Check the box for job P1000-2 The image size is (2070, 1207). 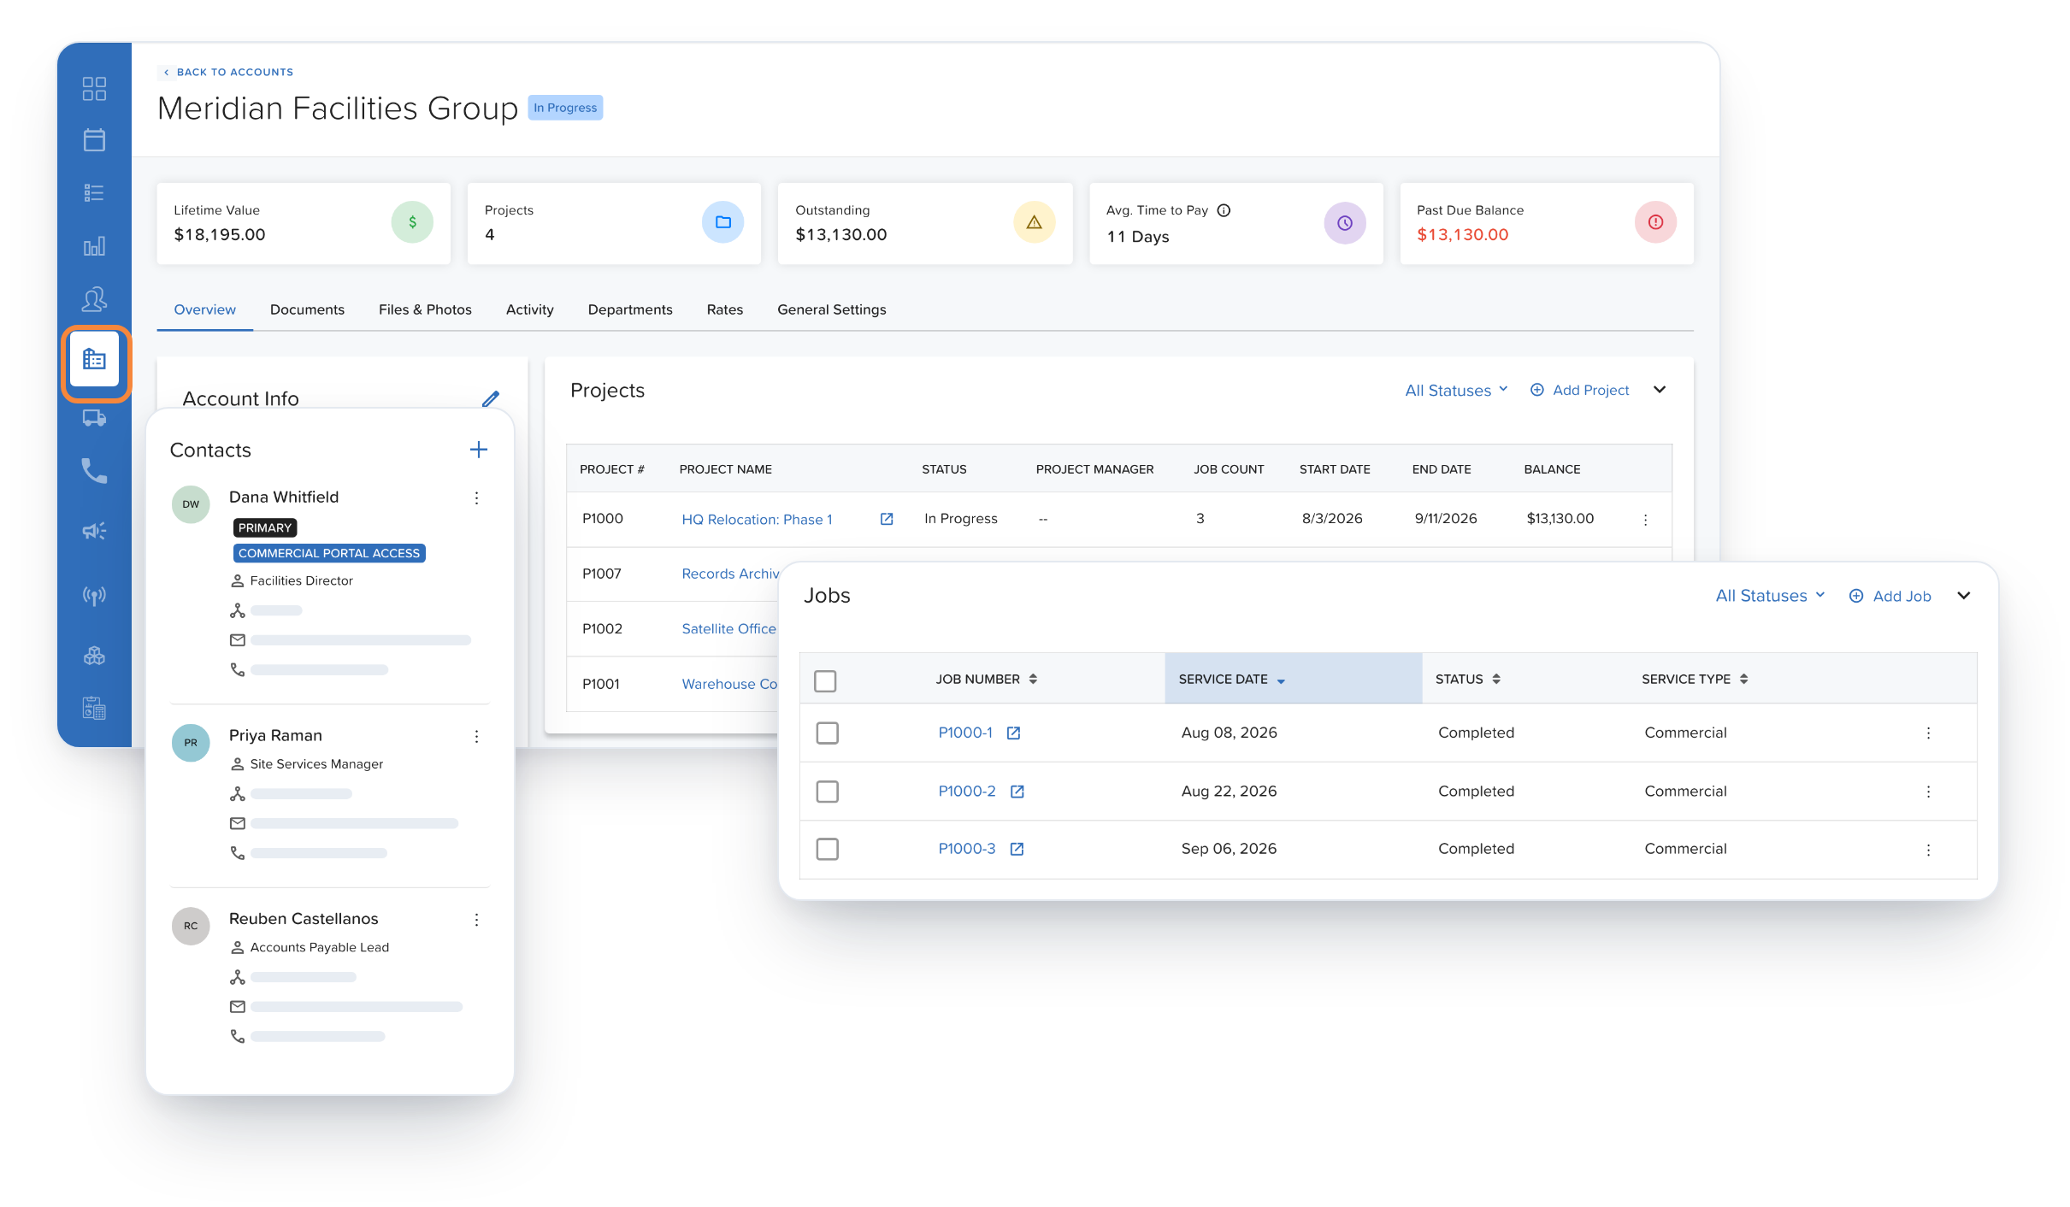(827, 792)
